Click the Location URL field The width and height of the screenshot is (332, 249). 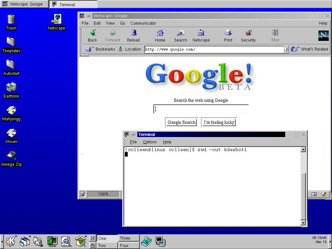(x=214, y=49)
